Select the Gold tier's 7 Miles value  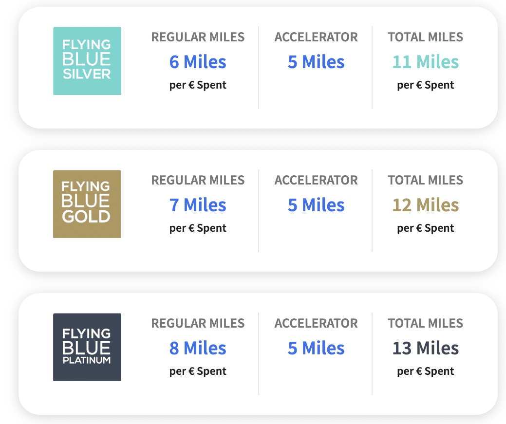click(198, 205)
